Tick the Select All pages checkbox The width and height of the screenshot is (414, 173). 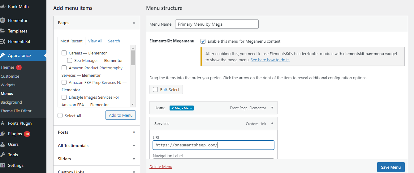click(x=60, y=115)
